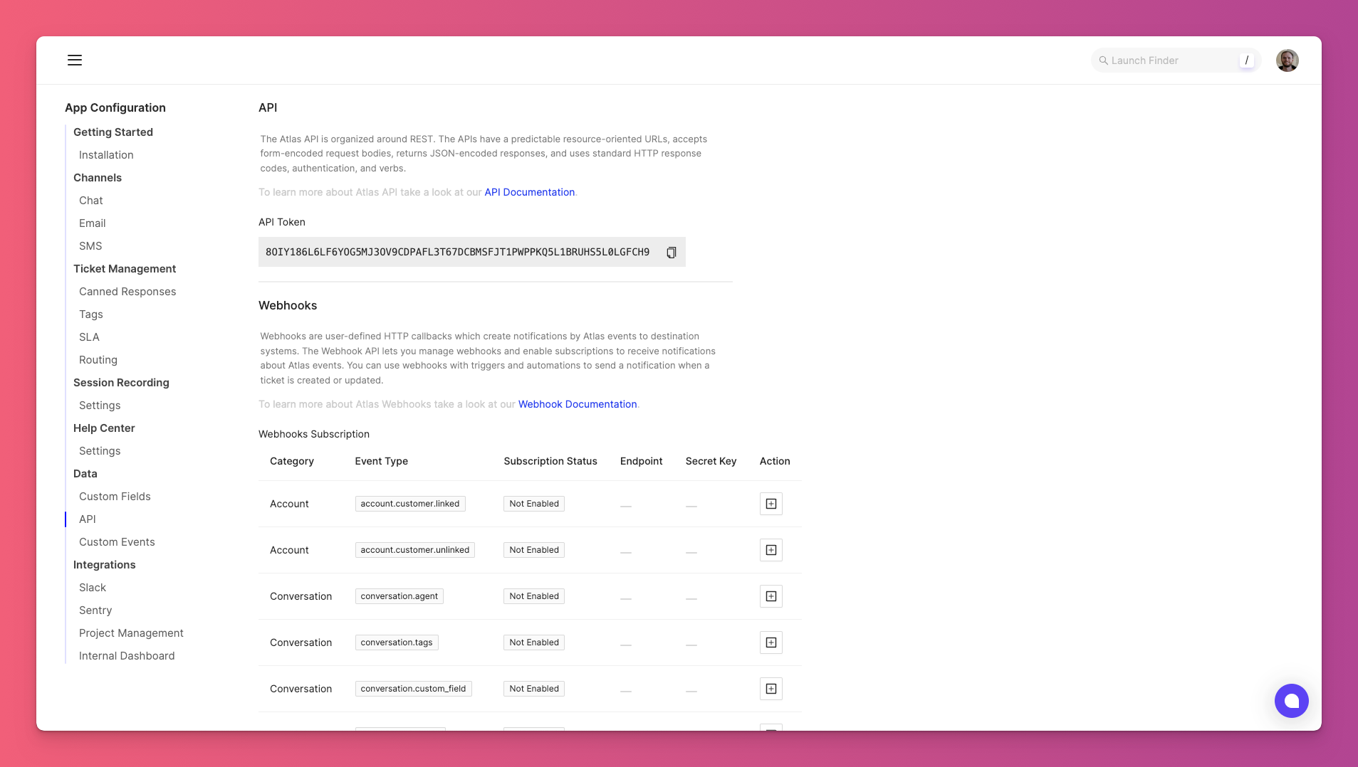Click the Session Recording section heading
Screen dimensions: 1358x767
pos(121,383)
